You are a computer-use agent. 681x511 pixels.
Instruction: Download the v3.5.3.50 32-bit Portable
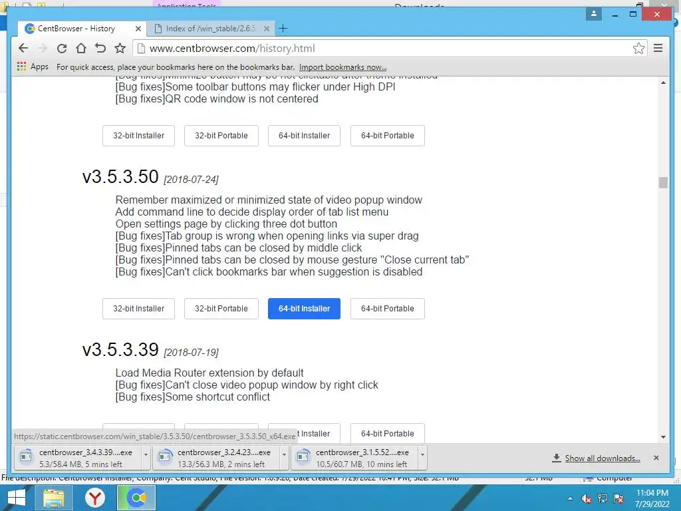(221, 309)
